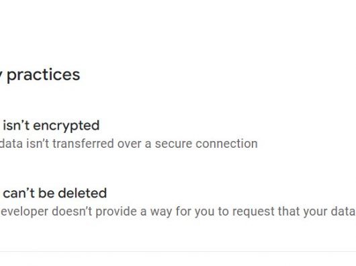
Task: Click the word "deleted" in heading
Action: pos(82,193)
